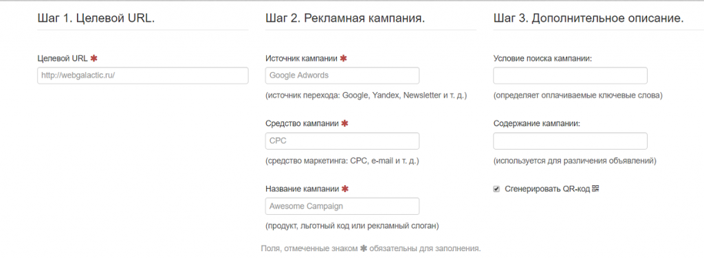Click the red asterisk beside Средство кампании

[x=344, y=124]
